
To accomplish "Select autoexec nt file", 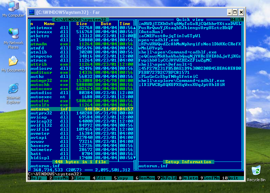I will pos(82,97).
